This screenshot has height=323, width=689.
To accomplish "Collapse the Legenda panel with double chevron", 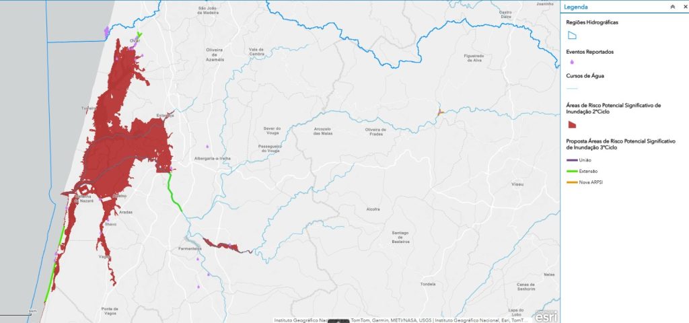I will pyautogui.click(x=673, y=7).
